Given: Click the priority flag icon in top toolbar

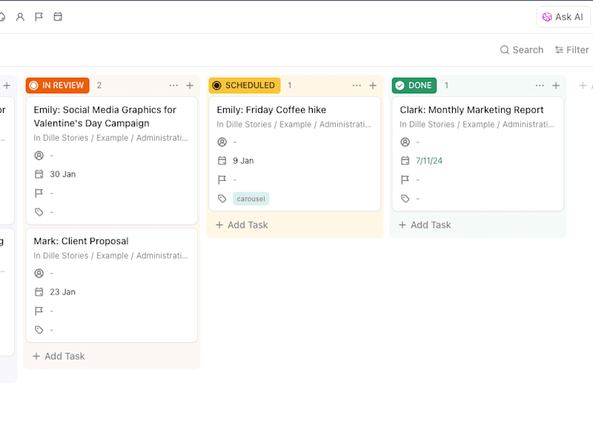Looking at the screenshot, I should coord(39,16).
